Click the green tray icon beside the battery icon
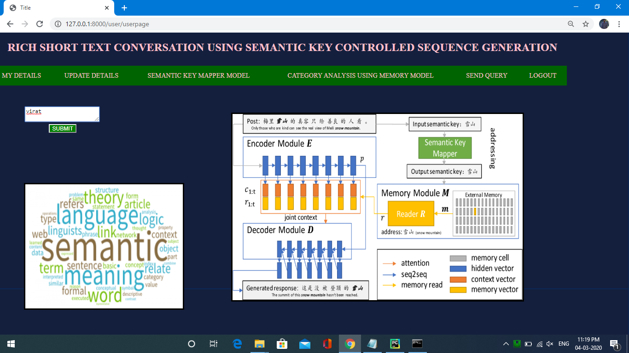Screen dimensions: 629x353 (x=518, y=344)
